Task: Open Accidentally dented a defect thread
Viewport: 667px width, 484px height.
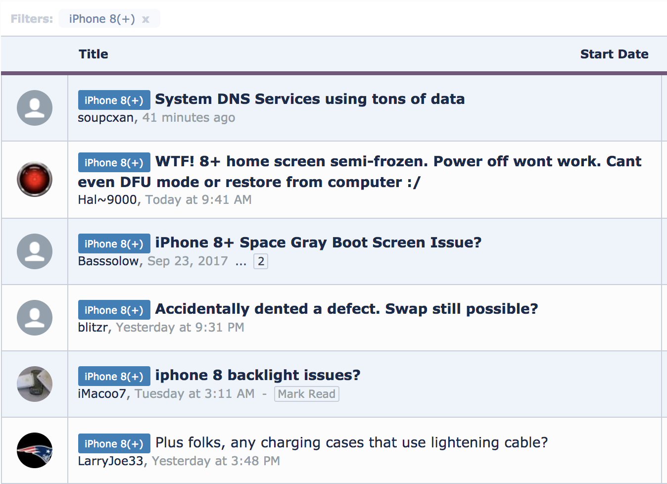Action: tap(346, 309)
